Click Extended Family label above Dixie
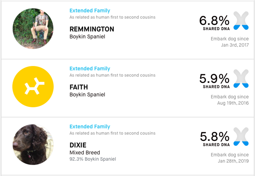This screenshot has height=176, width=255. [90, 127]
